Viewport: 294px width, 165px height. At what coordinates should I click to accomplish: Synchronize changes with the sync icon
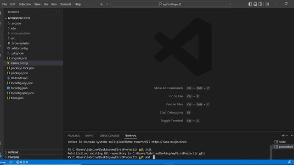point(11,162)
